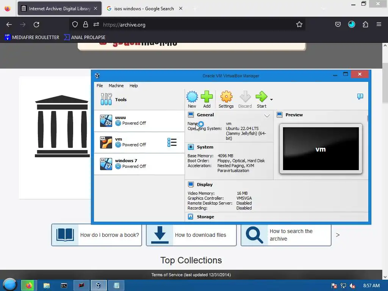Click the Storage section disk icon
Viewport: 388px width, 291px height.
coord(191,216)
